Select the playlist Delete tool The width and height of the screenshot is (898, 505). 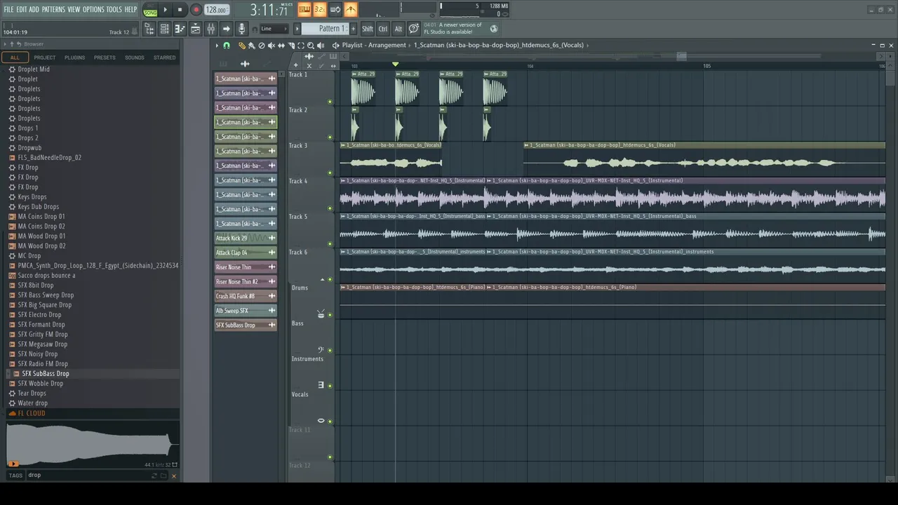pos(262,46)
